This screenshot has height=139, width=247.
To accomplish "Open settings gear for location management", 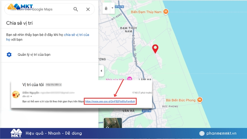I will click(9, 54).
